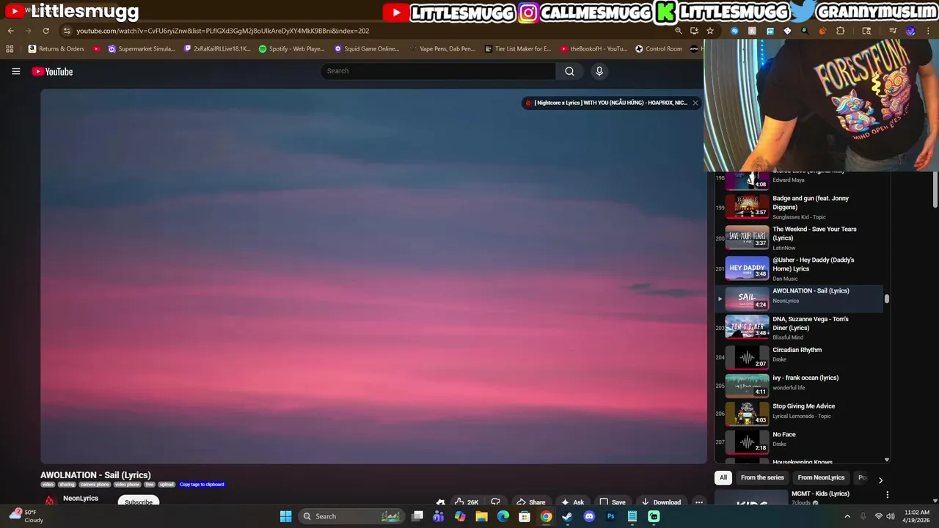Click Copy tags to clipboard

click(202, 485)
